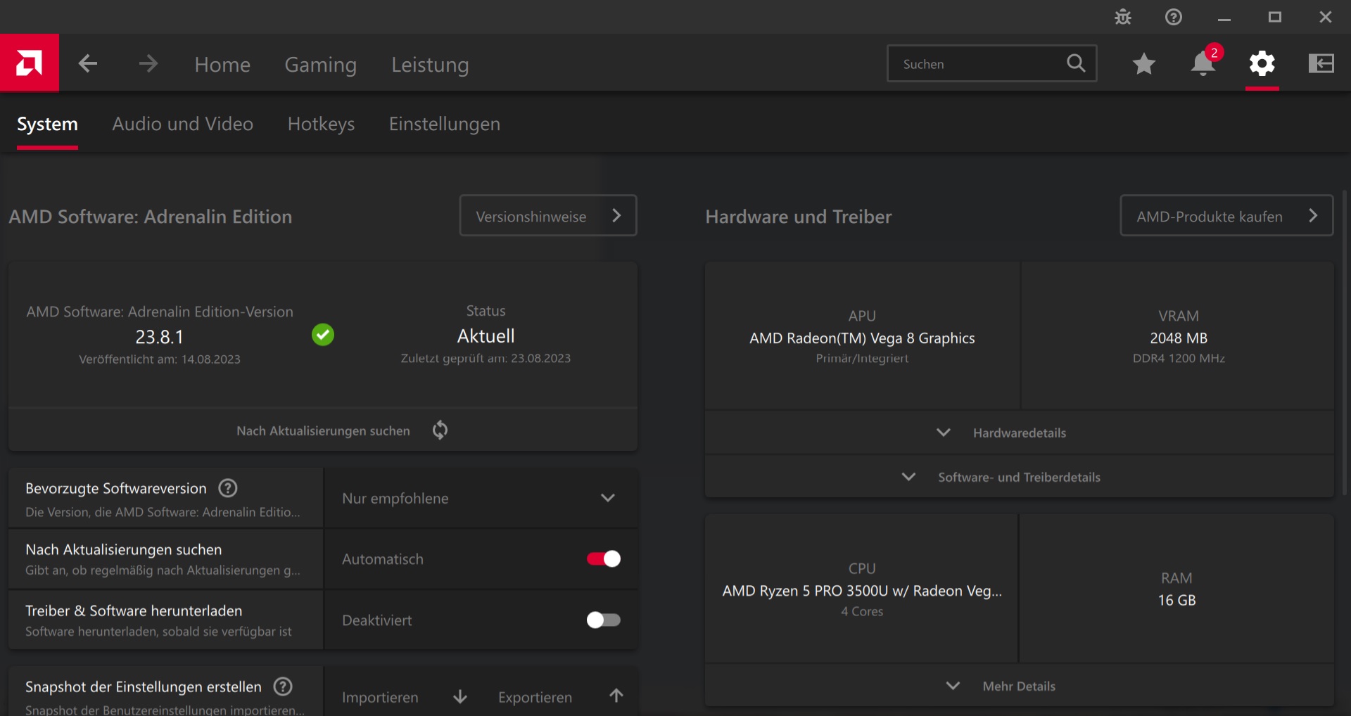Click Primär/Integriert label
The width and height of the screenshot is (1351, 716).
click(862, 358)
